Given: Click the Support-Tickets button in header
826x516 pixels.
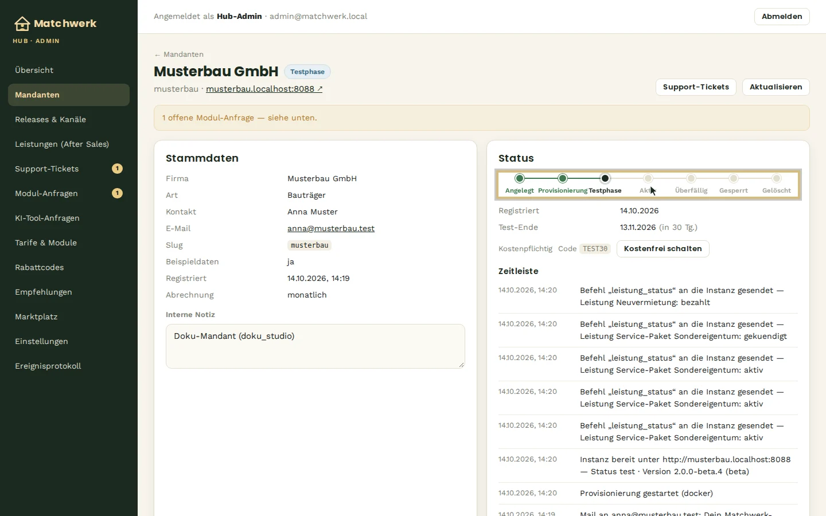Looking at the screenshot, I should coord(696,87).
